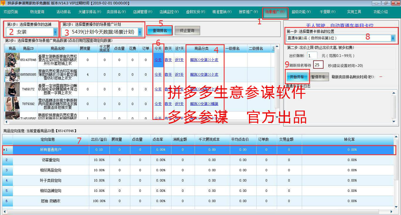Click the title bar app icon
Screen dimensions: 401x215
3,3
